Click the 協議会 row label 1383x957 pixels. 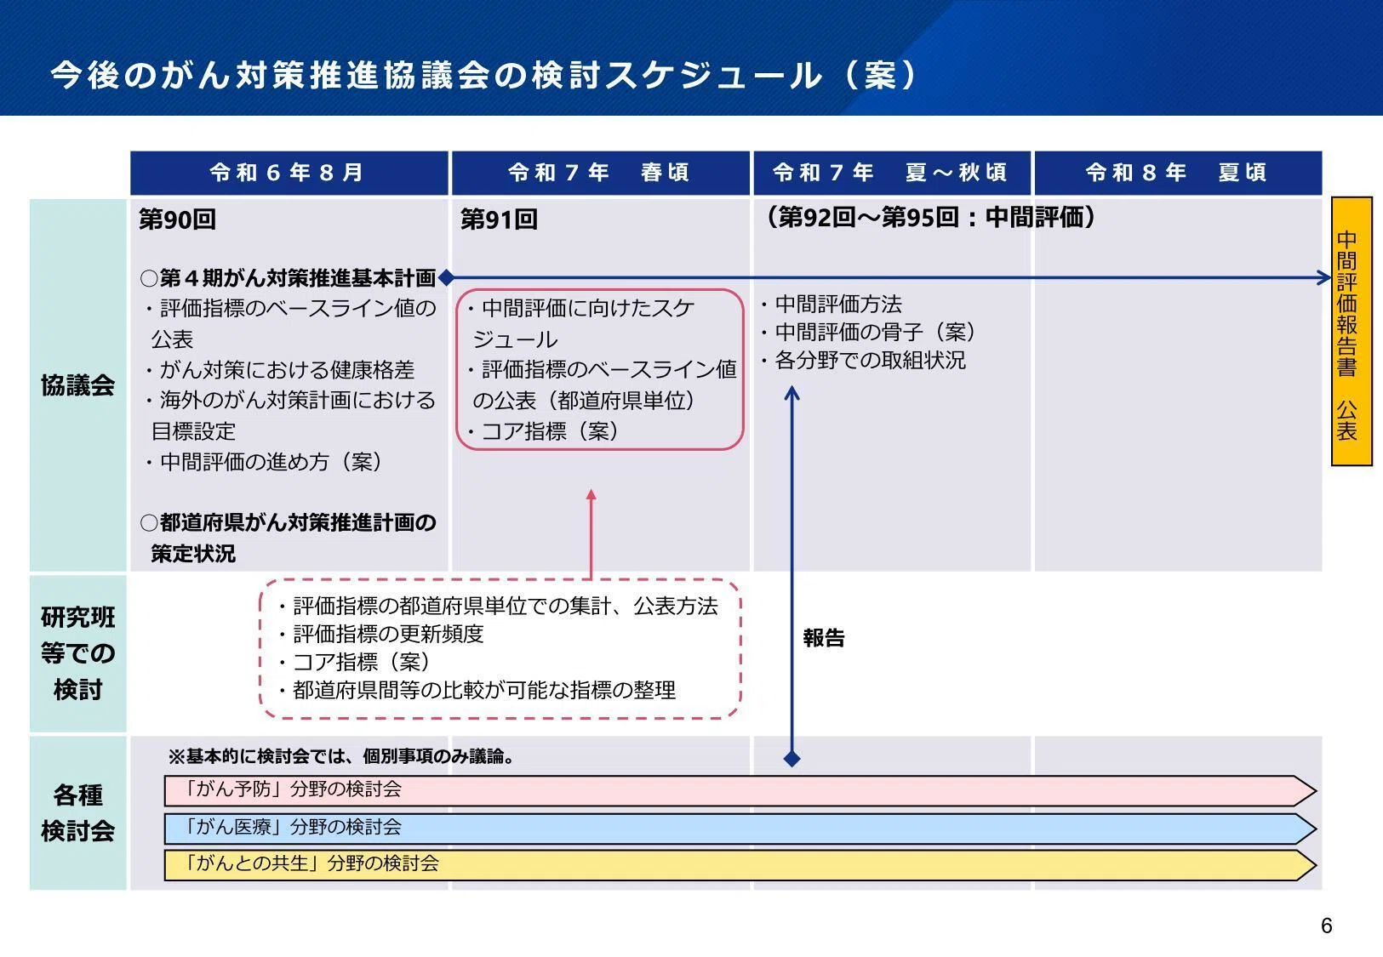(77, 385)
